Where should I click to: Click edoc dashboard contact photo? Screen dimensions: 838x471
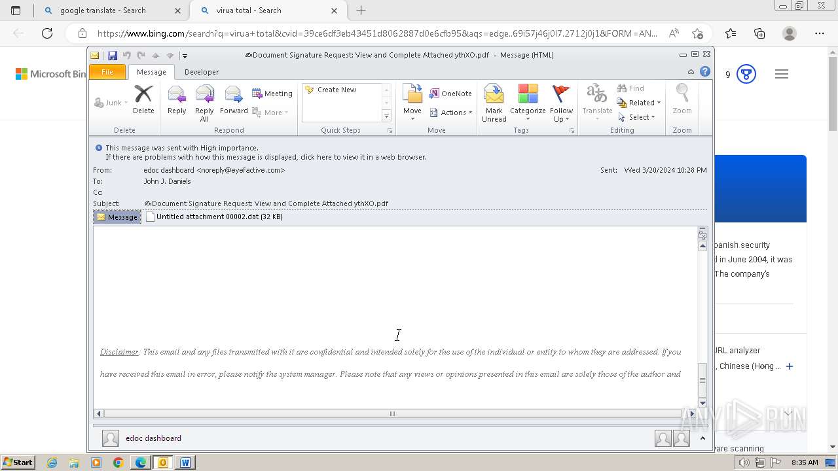pyautogui.click(x=111, y=438)
